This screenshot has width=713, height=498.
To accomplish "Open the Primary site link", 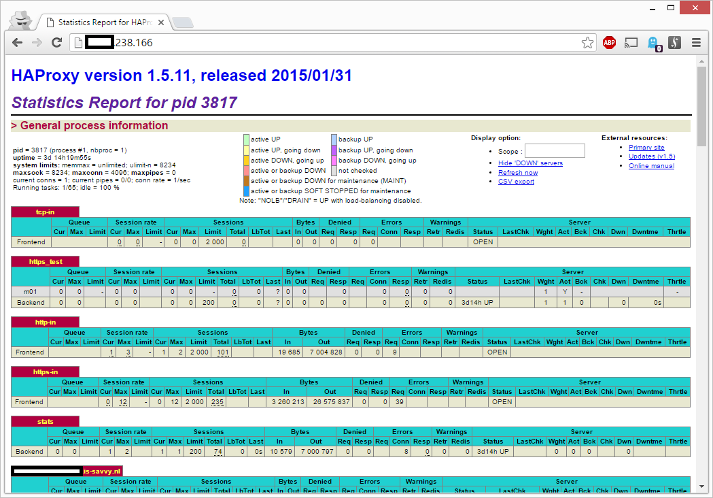I will point(646,148).
